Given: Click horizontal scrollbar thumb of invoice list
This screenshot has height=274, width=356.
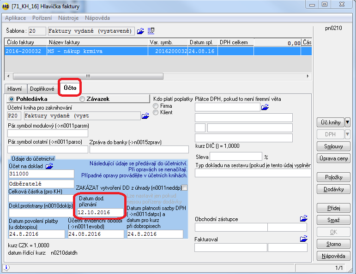Looking at the screenshot, I should [x=88, y=76].
